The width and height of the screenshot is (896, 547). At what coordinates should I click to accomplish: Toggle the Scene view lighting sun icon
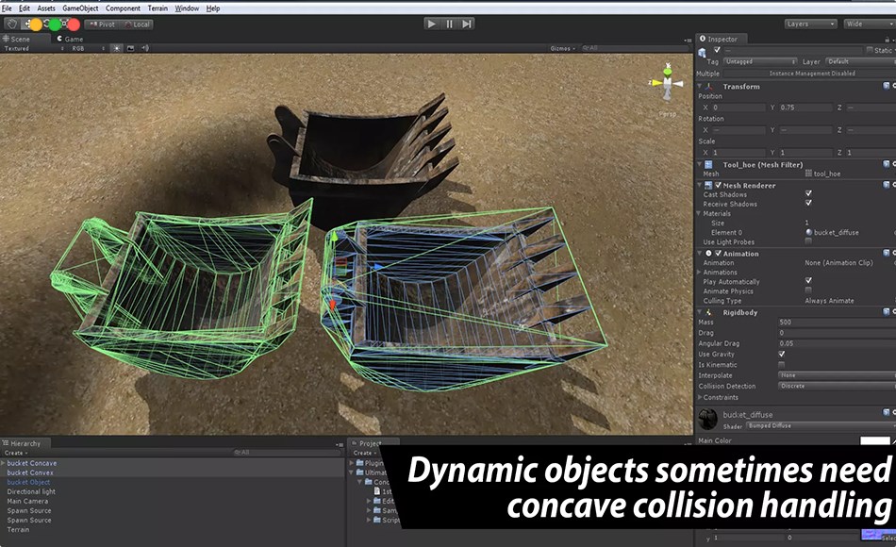point(116,47)
